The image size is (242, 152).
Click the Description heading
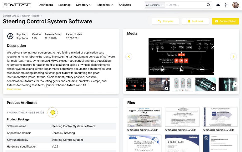pos(16,46)
